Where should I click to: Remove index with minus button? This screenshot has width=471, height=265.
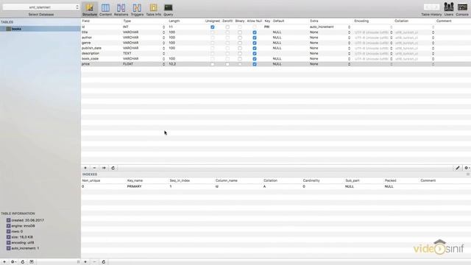point(94,262)
